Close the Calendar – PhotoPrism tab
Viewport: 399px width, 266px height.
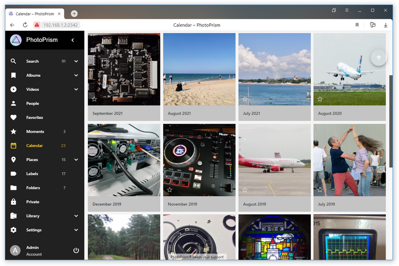coord(59,14)
